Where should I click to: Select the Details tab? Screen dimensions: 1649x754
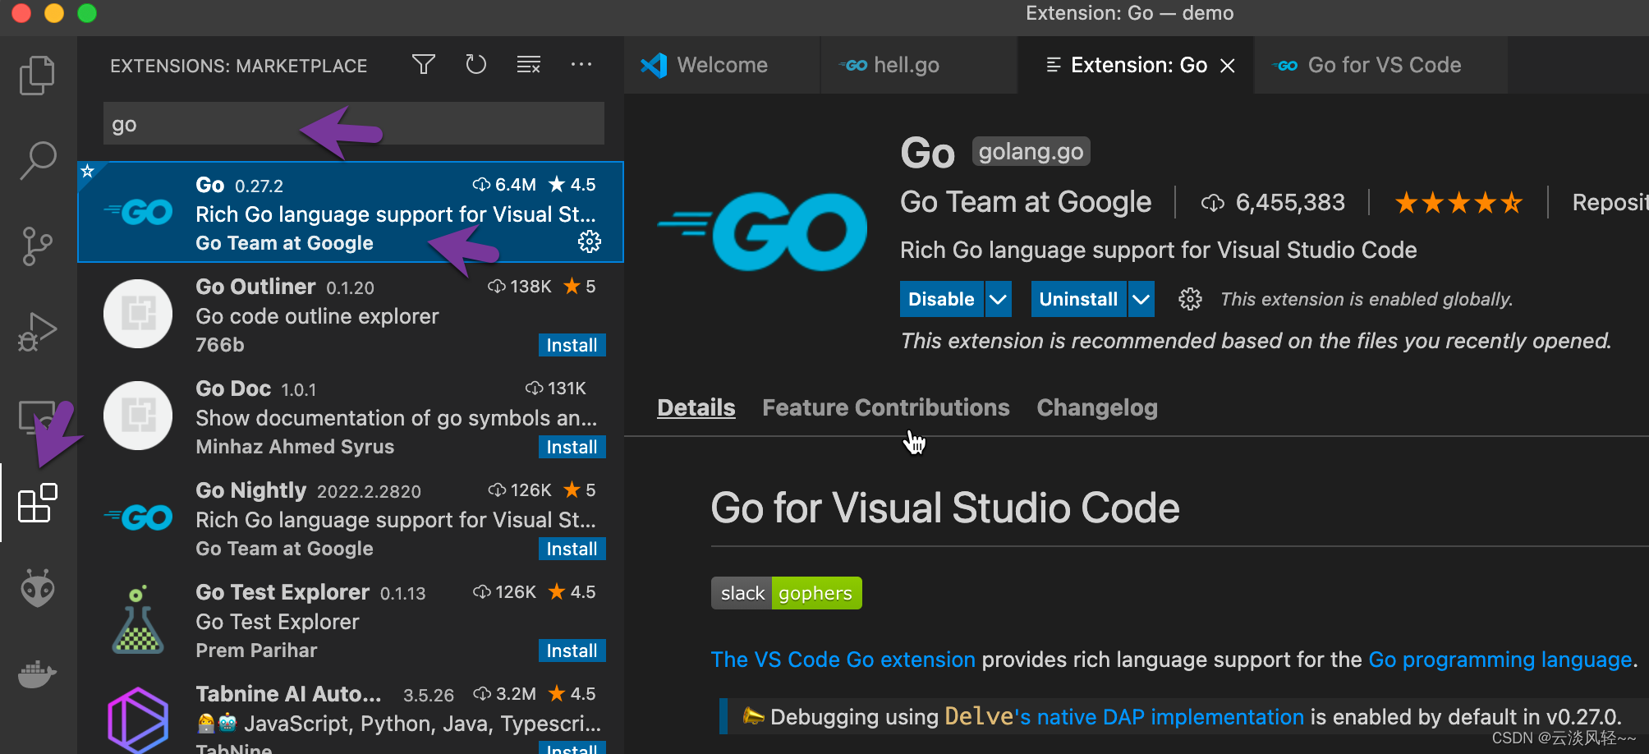[x=696, y=407]
